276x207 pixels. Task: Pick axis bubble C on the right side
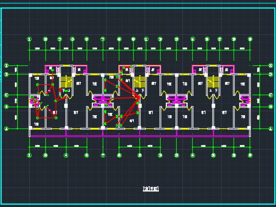(x=271, y=95)
